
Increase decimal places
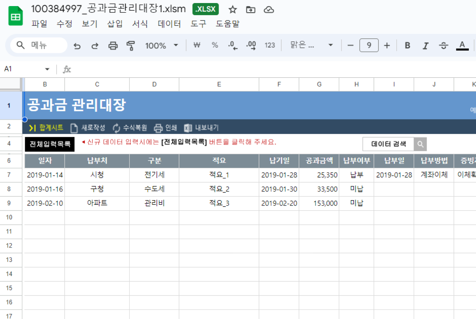(x=251, y=46)
